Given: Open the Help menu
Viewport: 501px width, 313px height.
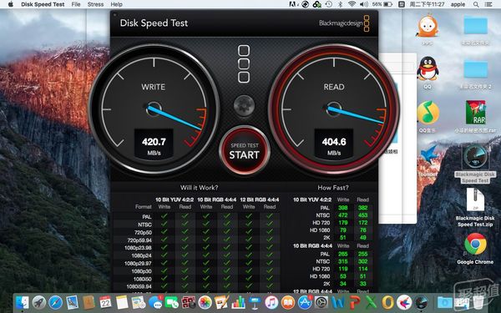Looking at the screenshot, I should pos(116,4).
